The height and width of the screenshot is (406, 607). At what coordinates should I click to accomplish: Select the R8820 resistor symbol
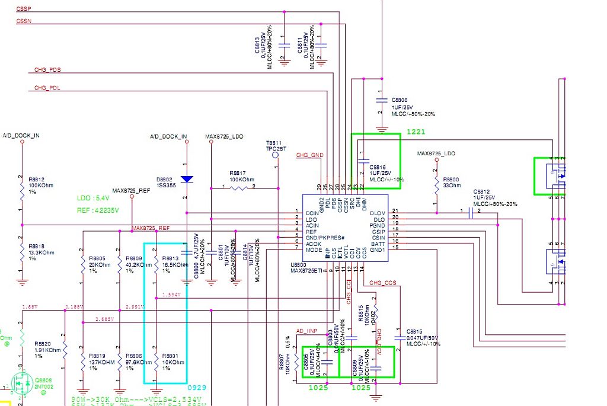(65, 350)
